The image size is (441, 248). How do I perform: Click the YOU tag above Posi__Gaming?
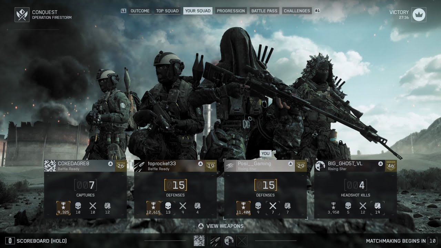[x=265, y=154]
